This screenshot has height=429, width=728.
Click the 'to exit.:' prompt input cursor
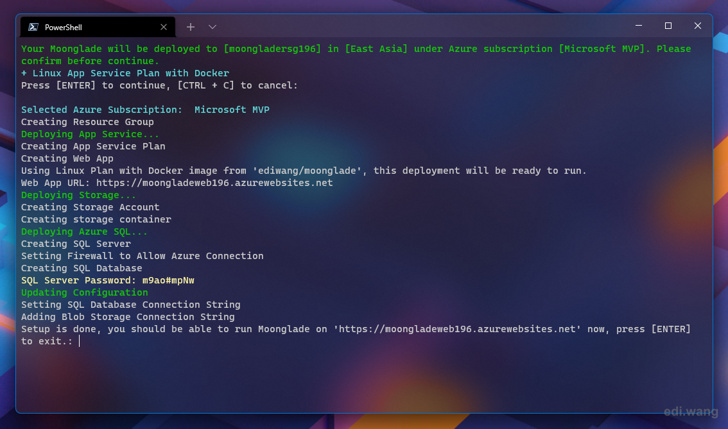[x=80, y=341]
